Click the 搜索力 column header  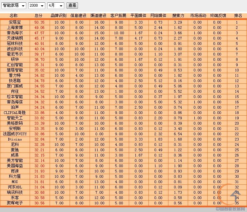pyautogui.click(x=178, y=16)
